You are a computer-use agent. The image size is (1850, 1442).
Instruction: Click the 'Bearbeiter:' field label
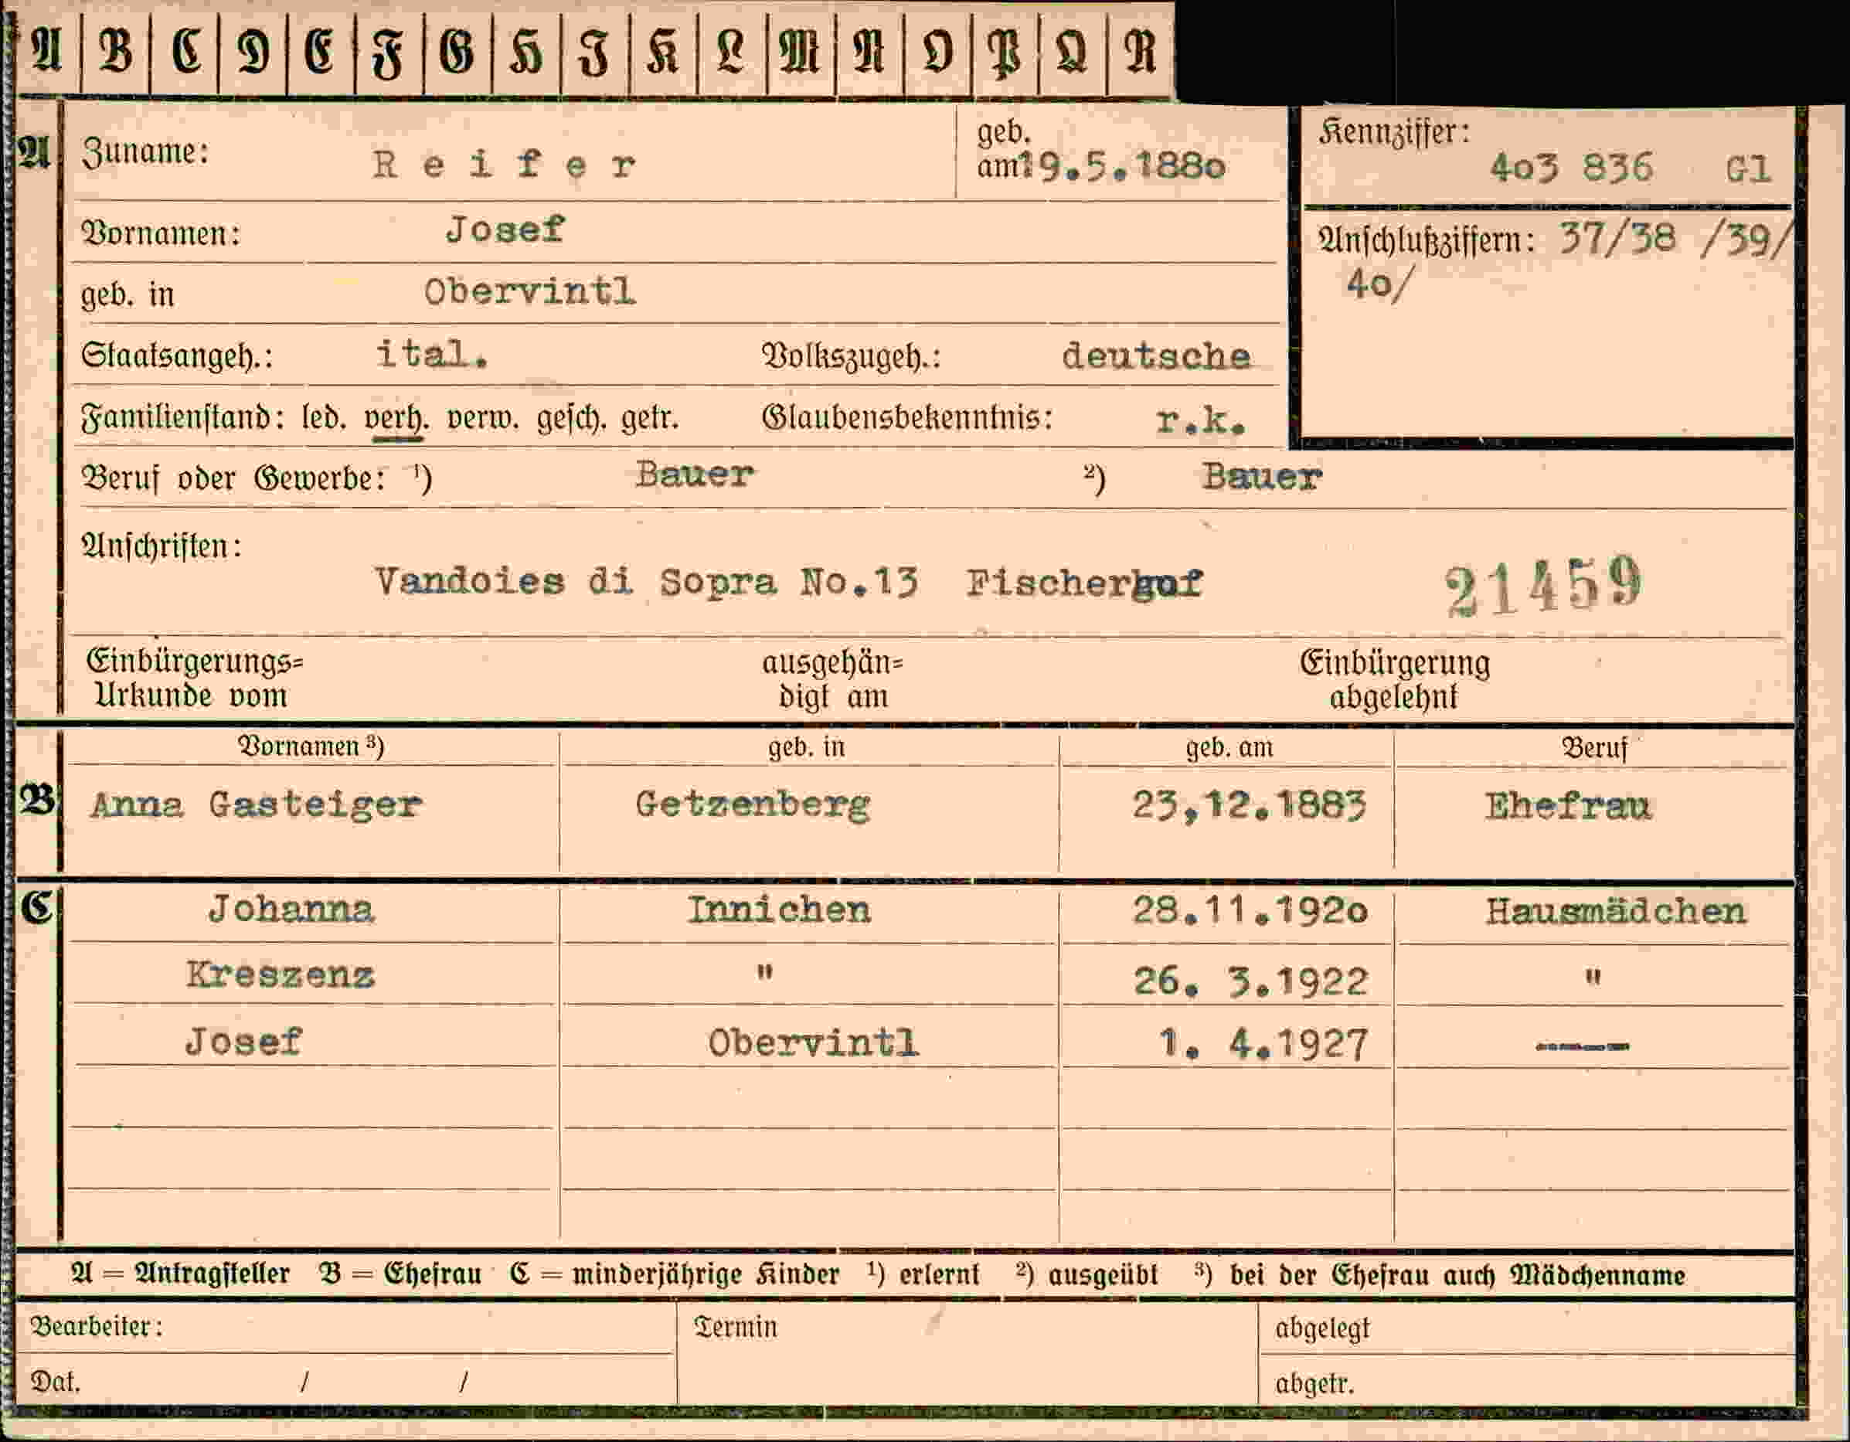pos(97,1326)
